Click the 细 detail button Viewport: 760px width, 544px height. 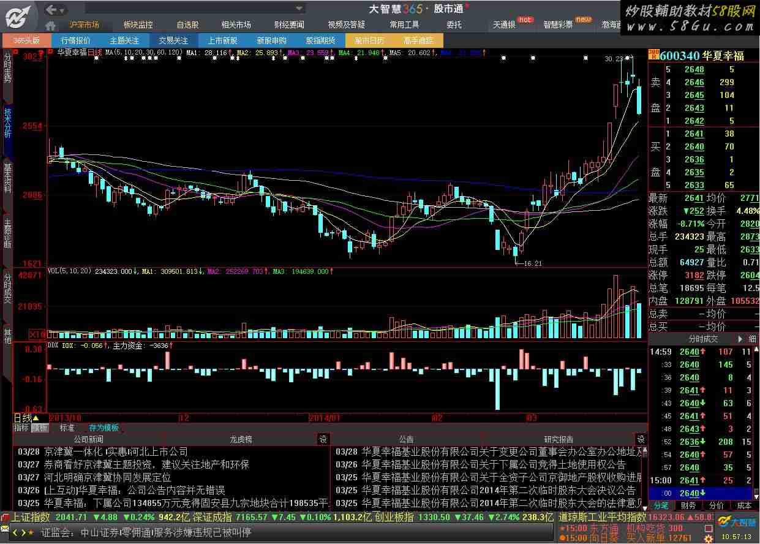(753, 339)
